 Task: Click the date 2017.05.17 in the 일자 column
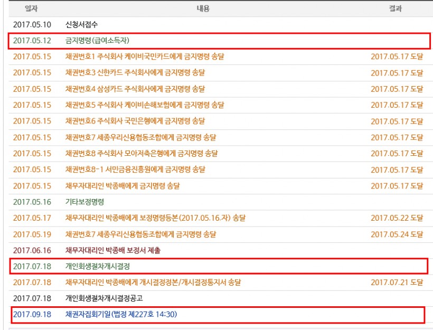32,218
